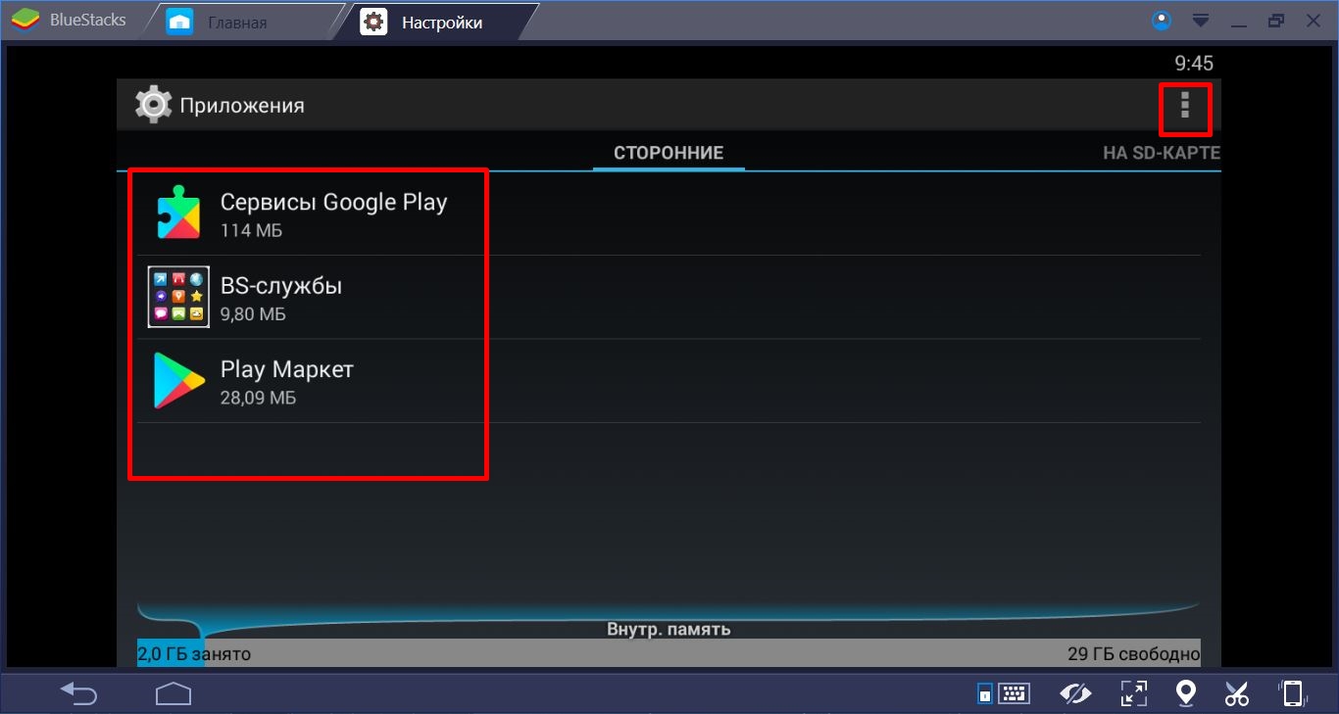Screen dimensions: 1339x714
Task: Expand the BlueStacks dropdown arrow menu
Action: tap(1201, 21)
